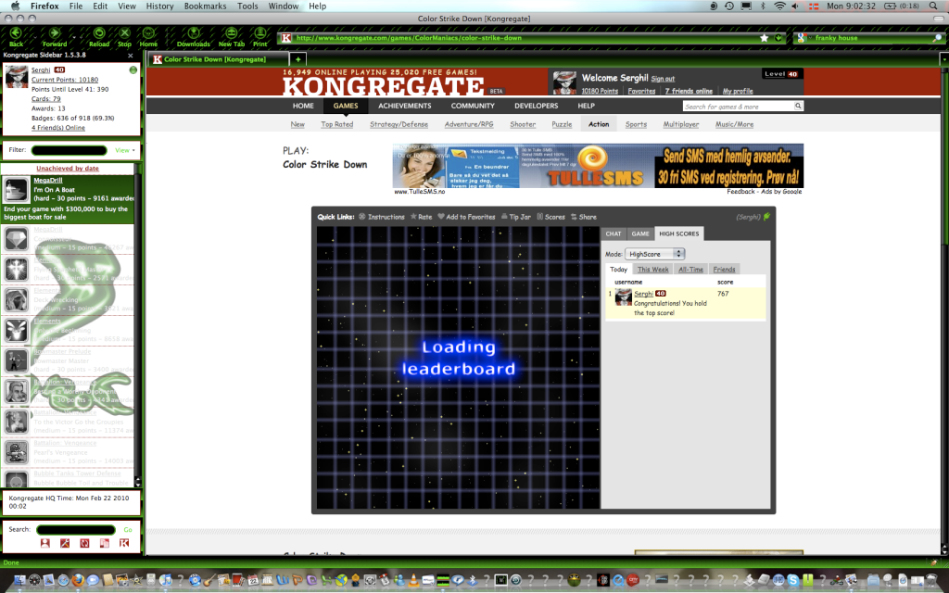
Task: Click the Stop loading icon
Action: click(x=124, y=33)
